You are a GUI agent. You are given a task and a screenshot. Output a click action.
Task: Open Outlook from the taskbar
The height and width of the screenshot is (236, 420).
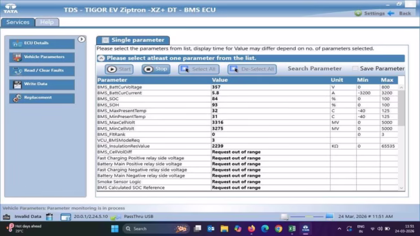211,229
